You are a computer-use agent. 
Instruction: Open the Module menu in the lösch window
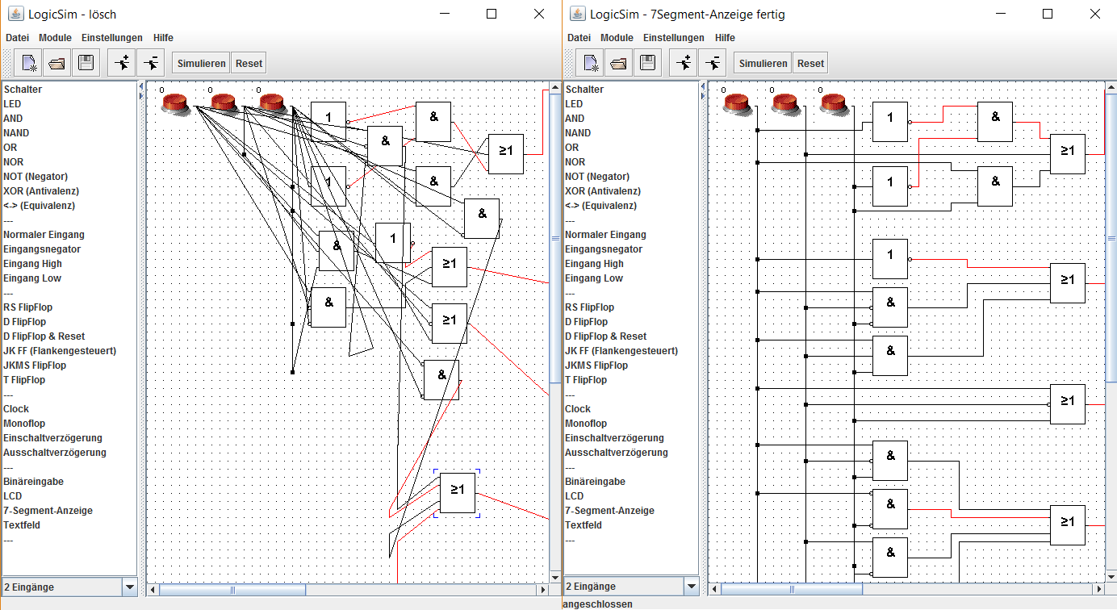[55, 38]
